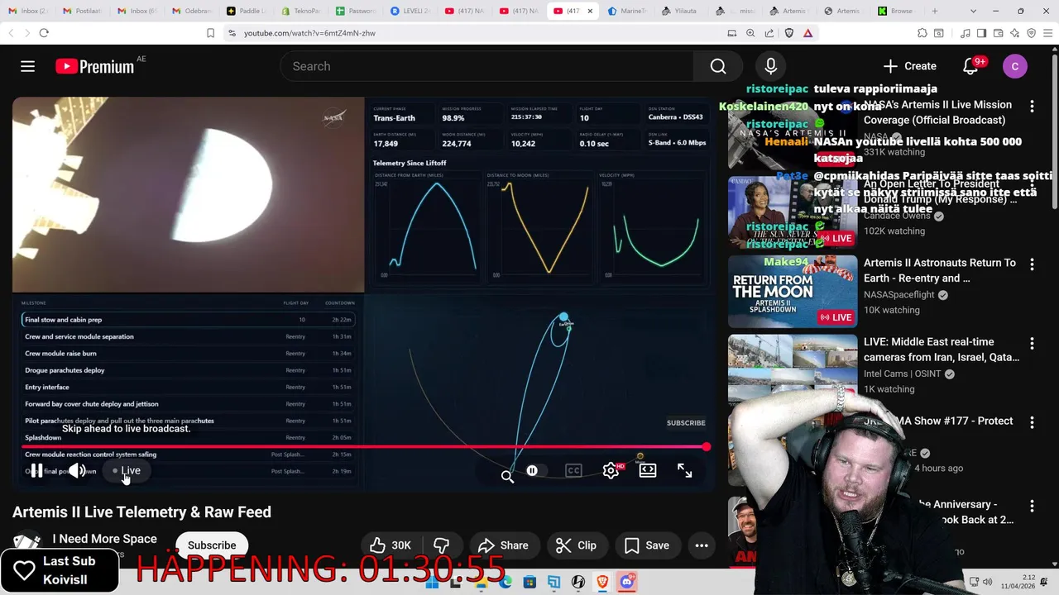Pause the live video
The image size is (1059, 595).
point(36,470)
